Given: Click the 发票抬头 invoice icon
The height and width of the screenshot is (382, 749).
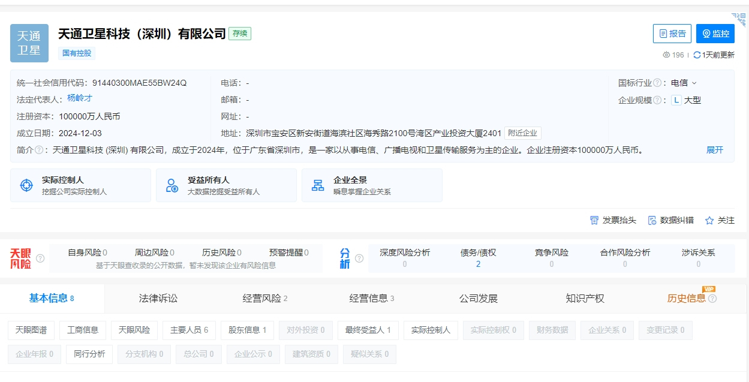Looking at the screenshot, I should [594, 220].
